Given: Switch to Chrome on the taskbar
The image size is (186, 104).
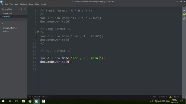Looking at the screenshot, I should [x=30, y=101].
